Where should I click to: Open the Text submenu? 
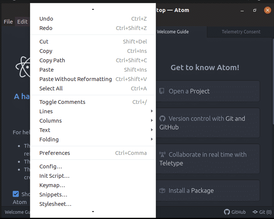coord(93,130)
